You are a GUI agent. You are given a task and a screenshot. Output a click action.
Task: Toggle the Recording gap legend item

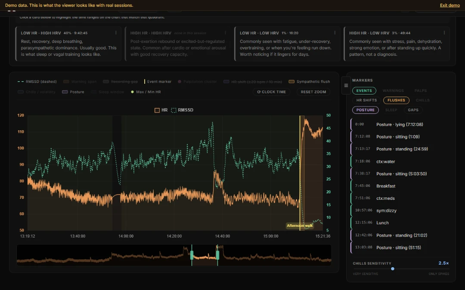(x=121, y=82)
